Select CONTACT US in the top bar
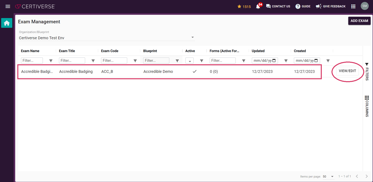The image size is (373, 182). tap(278, 6)
